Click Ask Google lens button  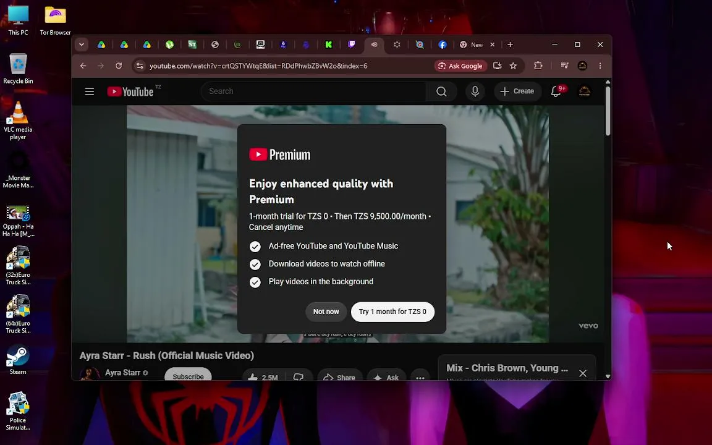(461, 66)
